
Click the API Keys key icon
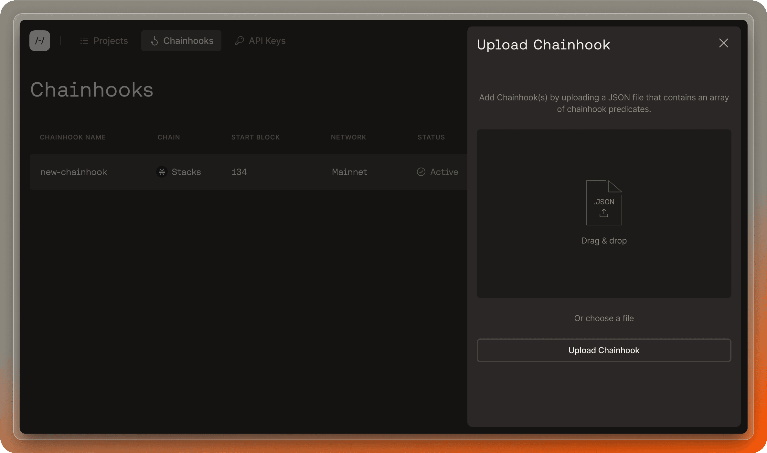coord(240,41)
